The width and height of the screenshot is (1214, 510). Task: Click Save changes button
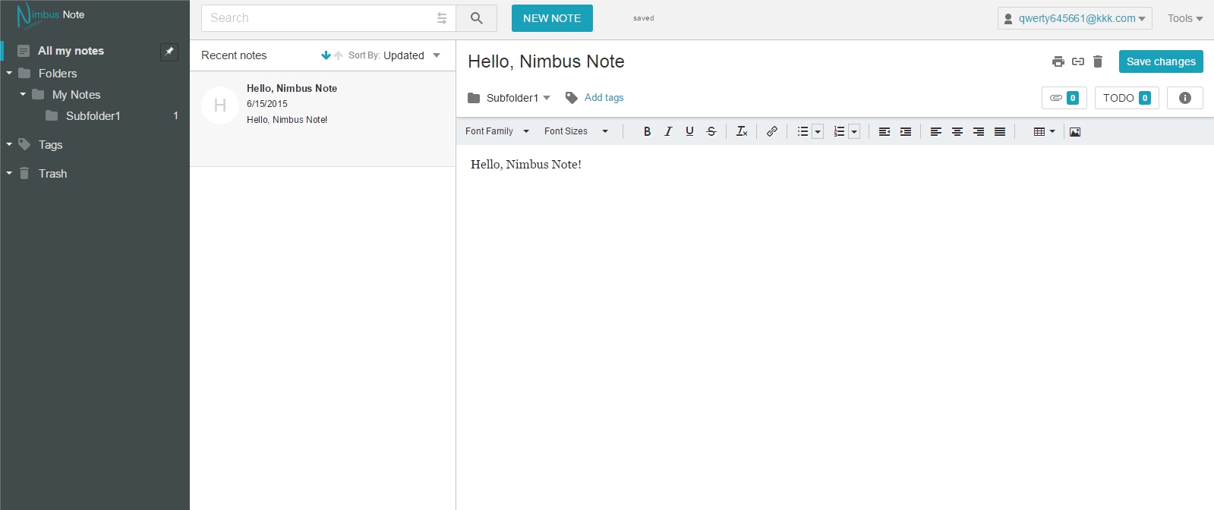point(1161,61)
